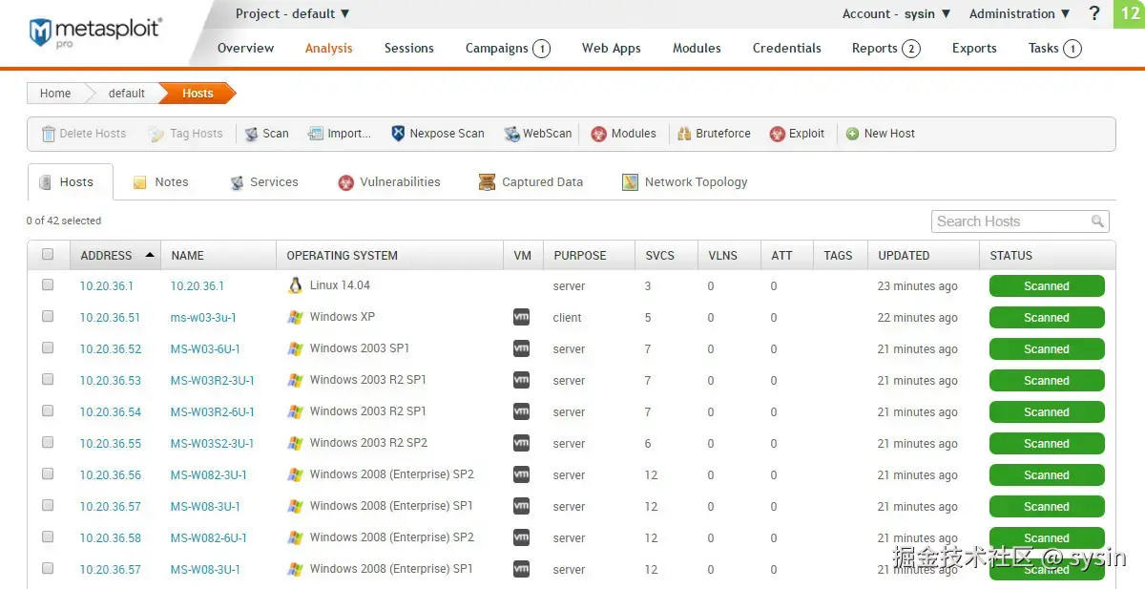Expand the Account - sysin dropdown
Screen dimensions: 1145x589
click(x=897, y=13)
